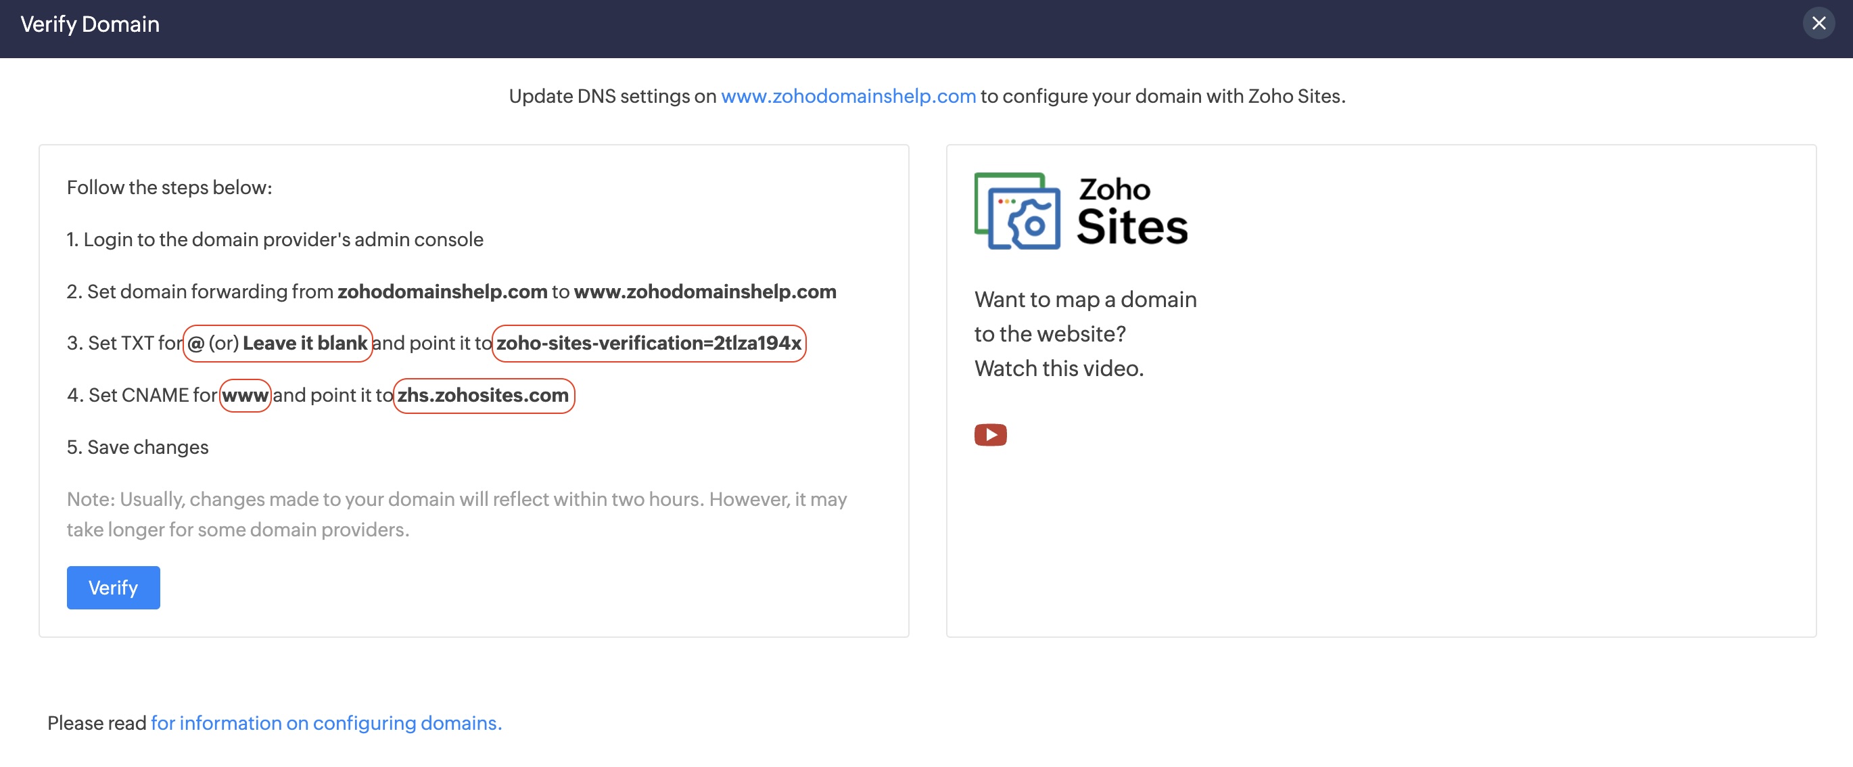
Task: Click the circled 'www' host name
Action: pyautogui.click(x=245, y=395)
